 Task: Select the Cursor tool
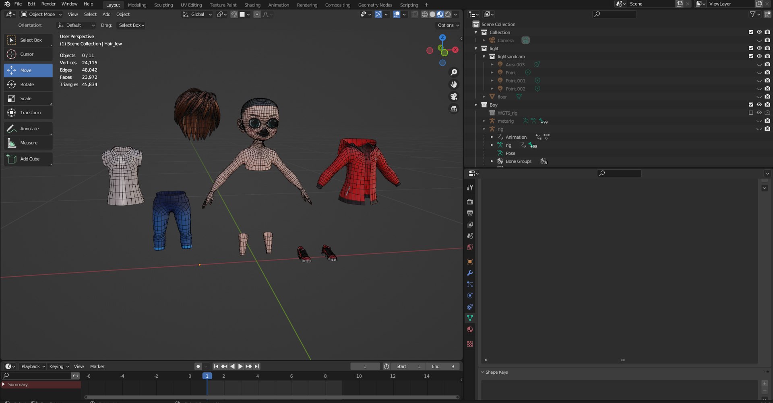[28, 54]
